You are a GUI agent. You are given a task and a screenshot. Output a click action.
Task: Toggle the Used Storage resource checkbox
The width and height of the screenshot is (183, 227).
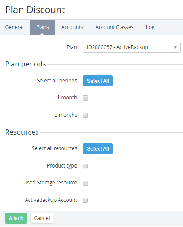coord(86,183)
